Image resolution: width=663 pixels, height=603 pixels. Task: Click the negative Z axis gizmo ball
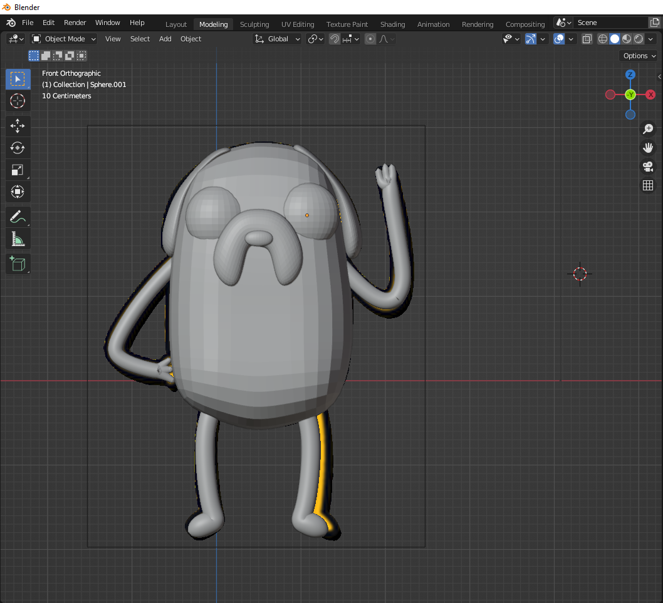pyautogui.click(x=630, y=115)
